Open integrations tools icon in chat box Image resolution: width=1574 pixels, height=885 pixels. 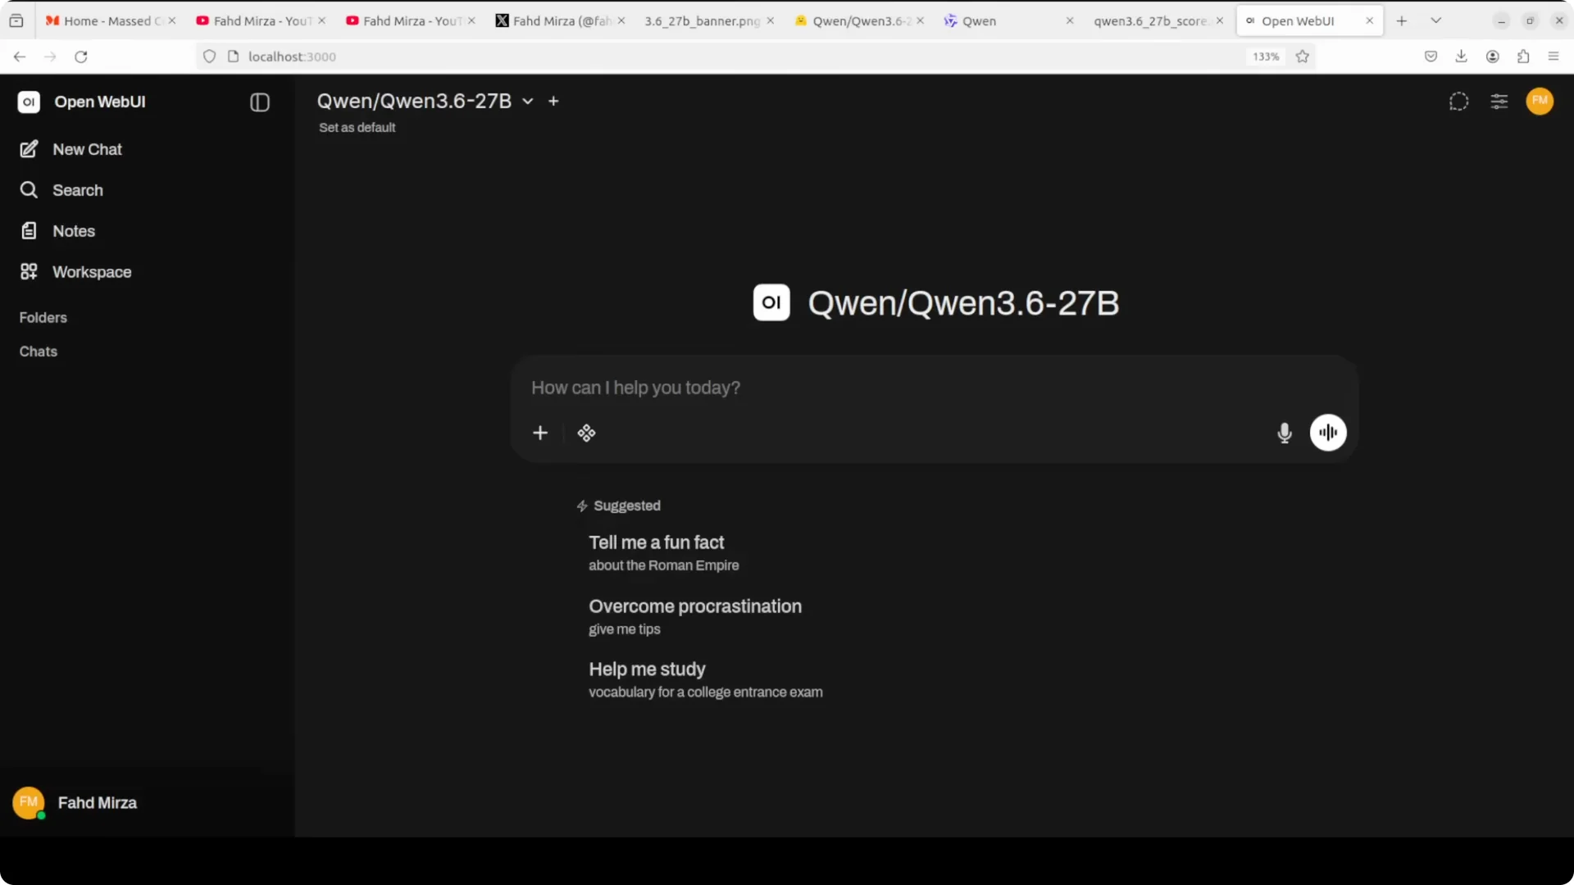pyautogui.click(x=586, y=433)
